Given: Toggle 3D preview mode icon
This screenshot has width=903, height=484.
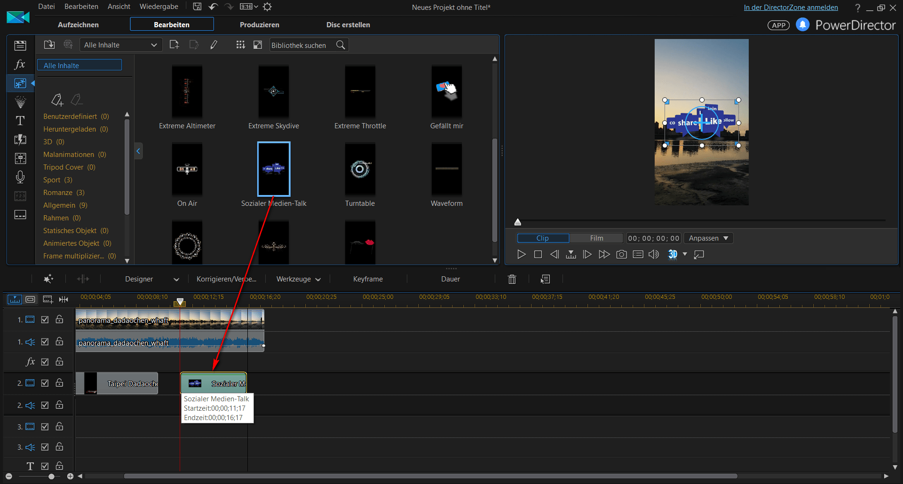Looking at the screenshot, I should click(673, 254).
